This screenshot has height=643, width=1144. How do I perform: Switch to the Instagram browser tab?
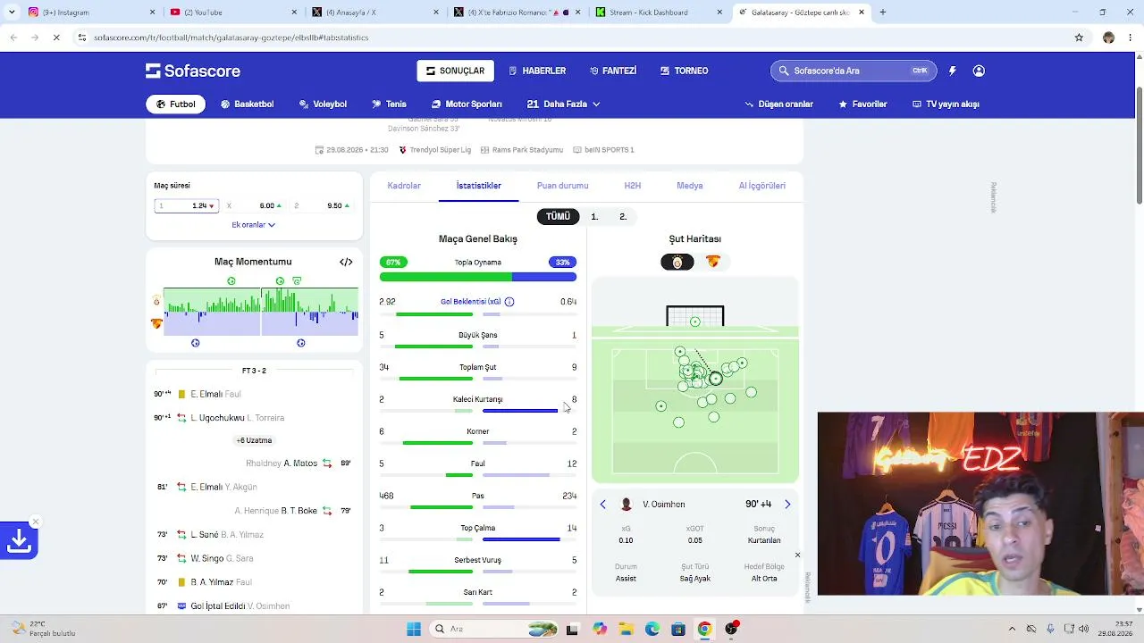click(x=92, y=13)
